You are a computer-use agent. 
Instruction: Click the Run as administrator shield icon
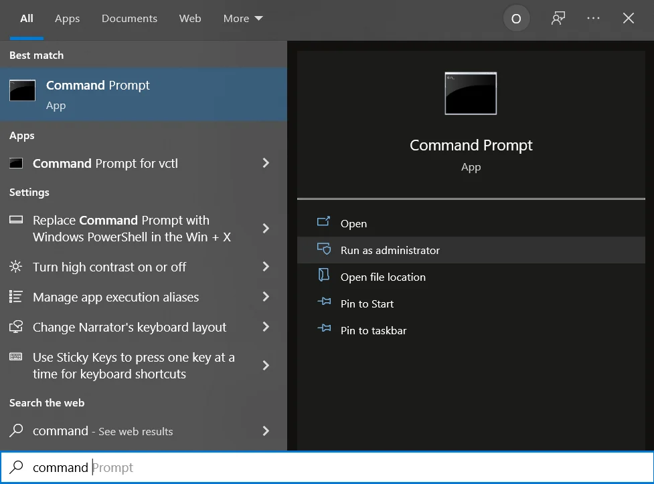click(x=324, y=249)
